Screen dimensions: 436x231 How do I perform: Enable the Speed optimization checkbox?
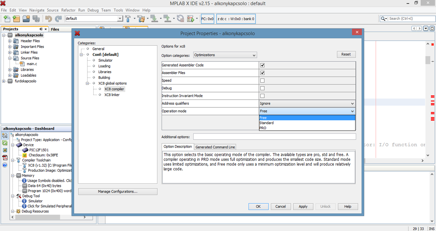pos(262,80)
